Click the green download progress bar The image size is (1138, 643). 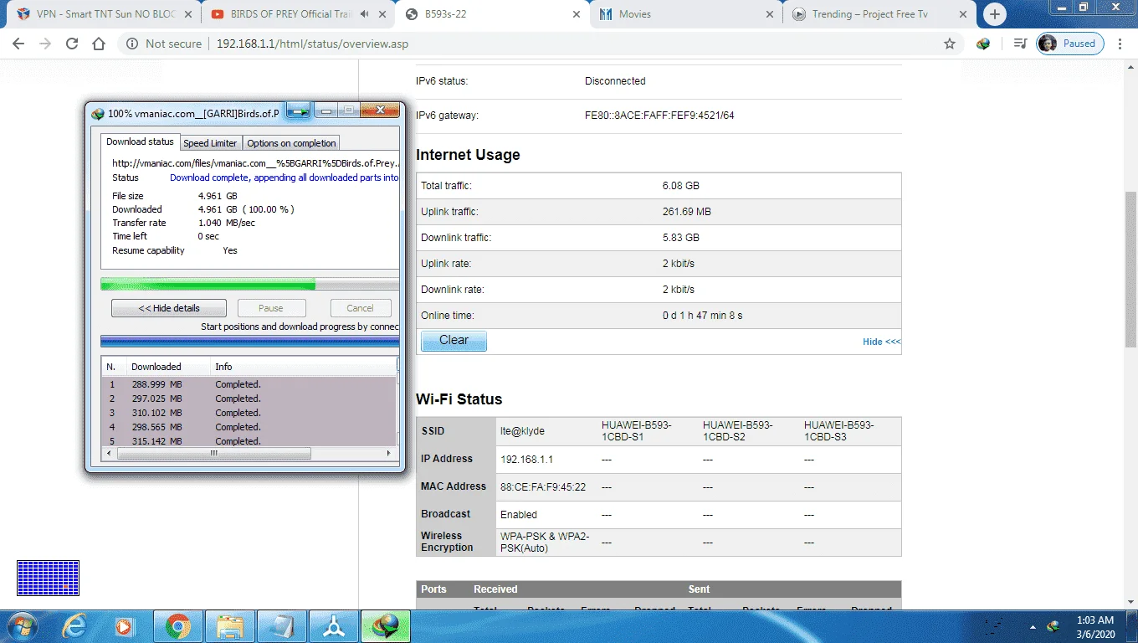click(x=249, y=284)
